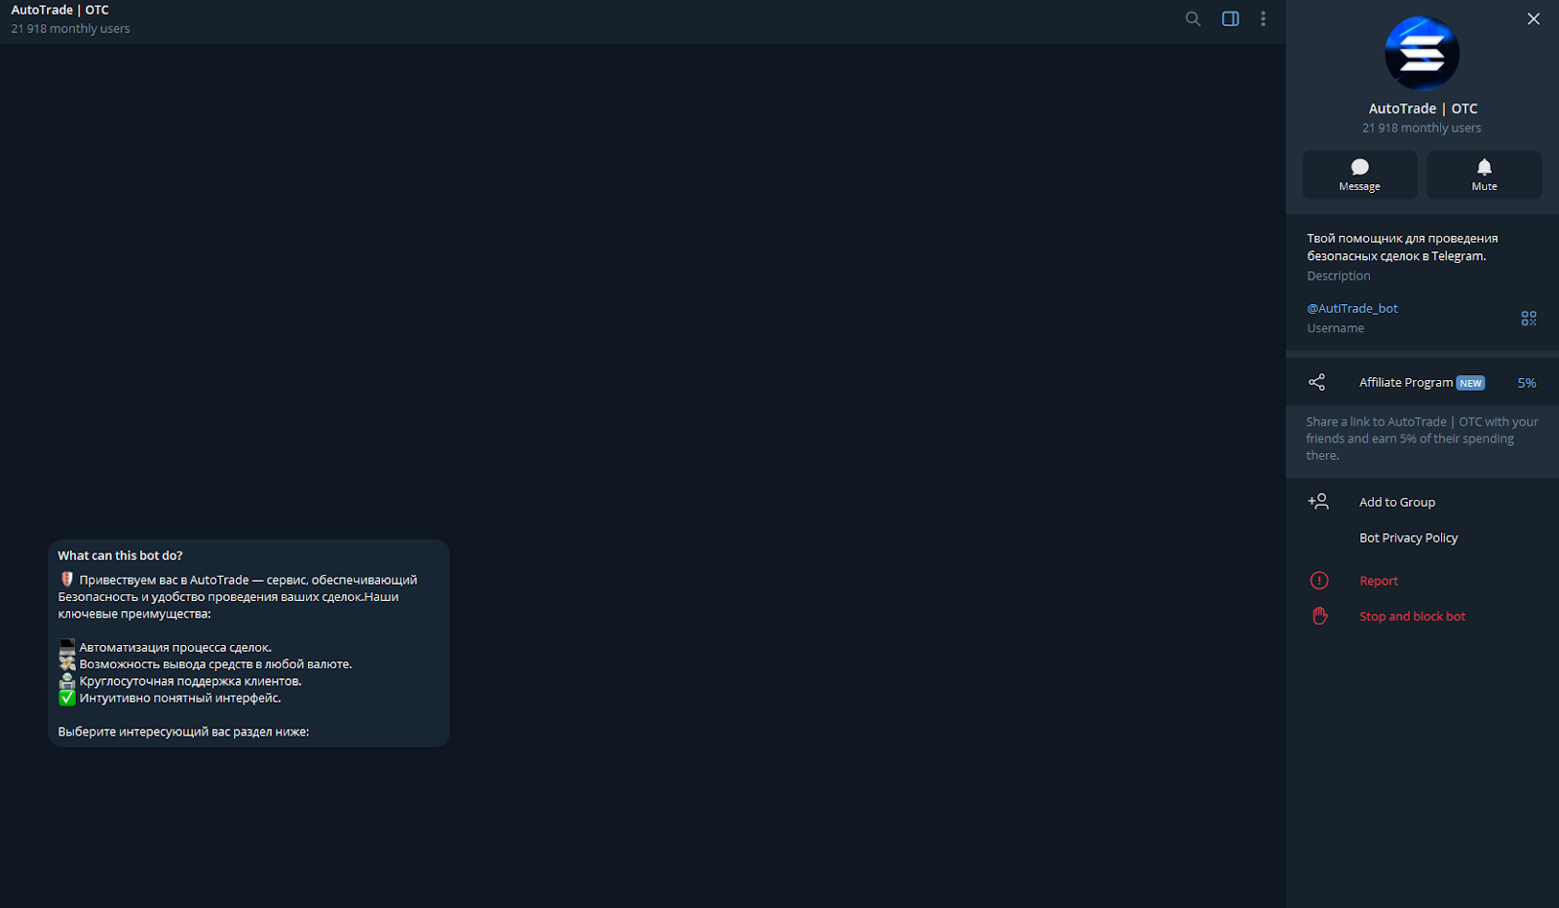Screen dimensions: 1559x908
Task: Click the AutoTrade | OTC chat header title
Action: (59, 11)
